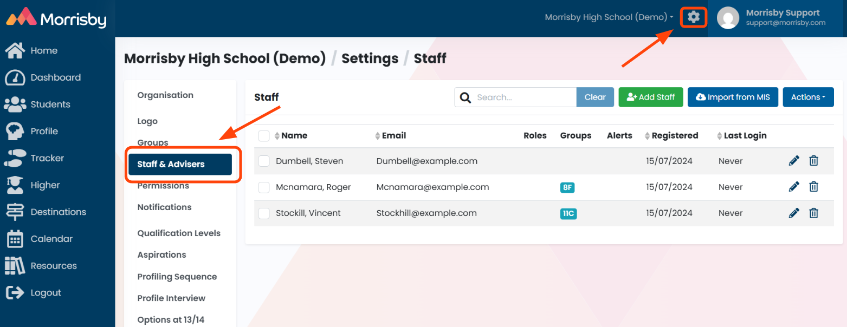Sort staff by Registered column
The height and width of the screenshot is (327, 847).
(671, 135)
